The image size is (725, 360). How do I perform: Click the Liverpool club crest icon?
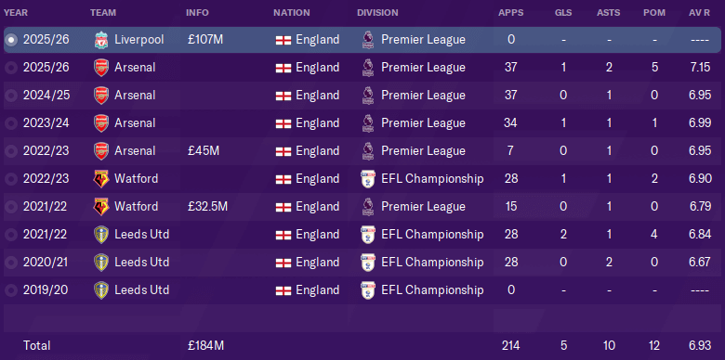100,40
